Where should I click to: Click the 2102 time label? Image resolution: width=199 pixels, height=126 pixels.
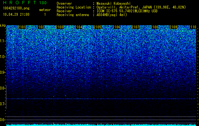(40, 27)
